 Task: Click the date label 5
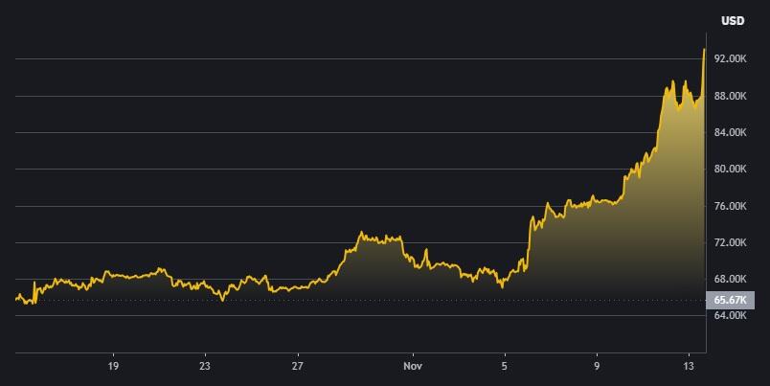pos(505,366)
